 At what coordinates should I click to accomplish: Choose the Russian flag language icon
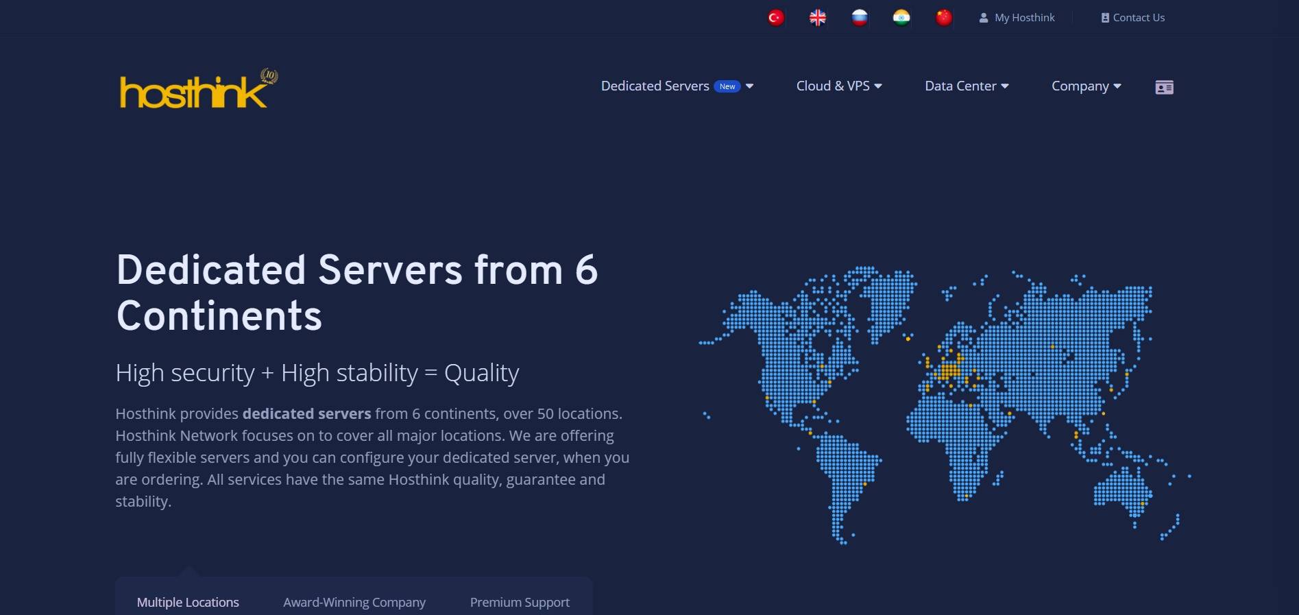tap(860, 18)
